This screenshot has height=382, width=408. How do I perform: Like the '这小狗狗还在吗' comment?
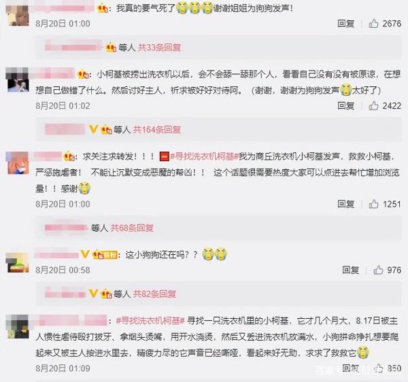(x=378, y=270)
